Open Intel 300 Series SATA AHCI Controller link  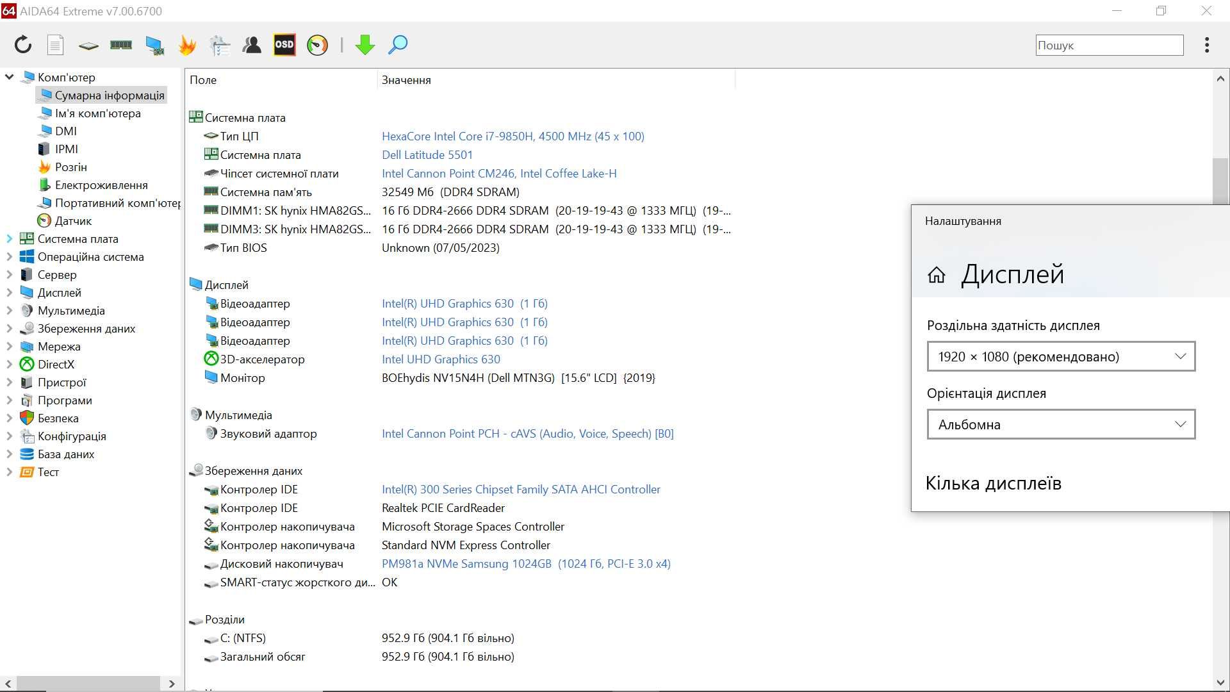[x=521, y=490]
